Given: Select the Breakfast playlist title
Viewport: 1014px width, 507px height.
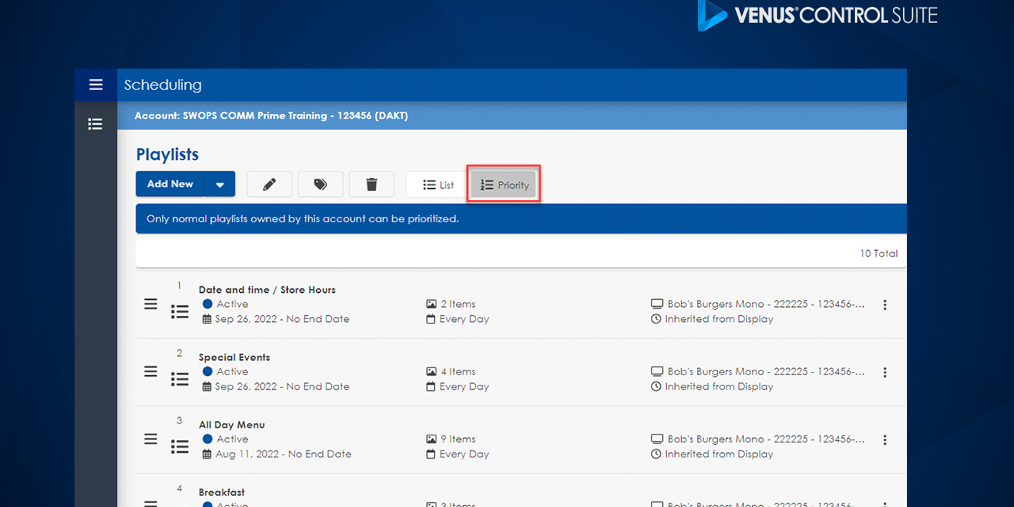Looking at the screenshot, I should pos(222,492).
